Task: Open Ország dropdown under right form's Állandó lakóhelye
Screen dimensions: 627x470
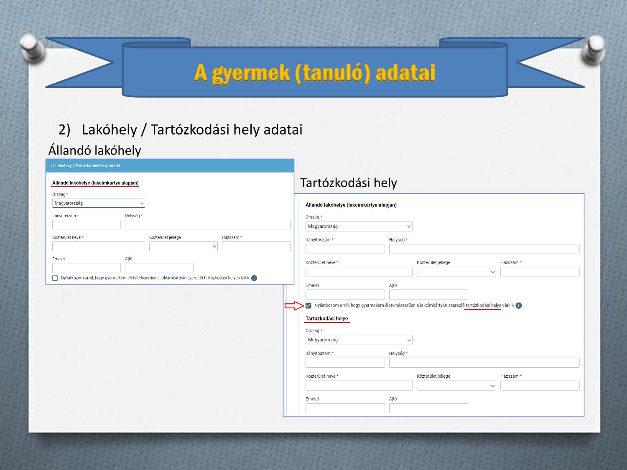Action: point(359,226)
